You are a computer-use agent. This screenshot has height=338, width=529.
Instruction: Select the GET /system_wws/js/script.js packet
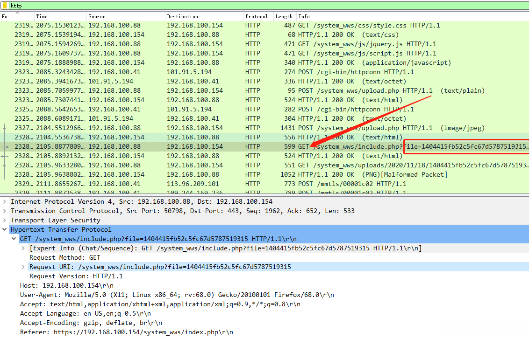point(264,53)
